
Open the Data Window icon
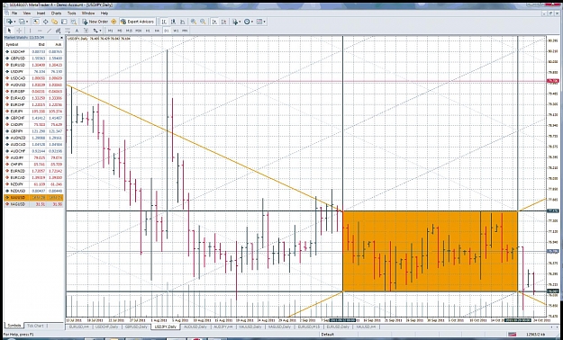click(x=46, y=22)
